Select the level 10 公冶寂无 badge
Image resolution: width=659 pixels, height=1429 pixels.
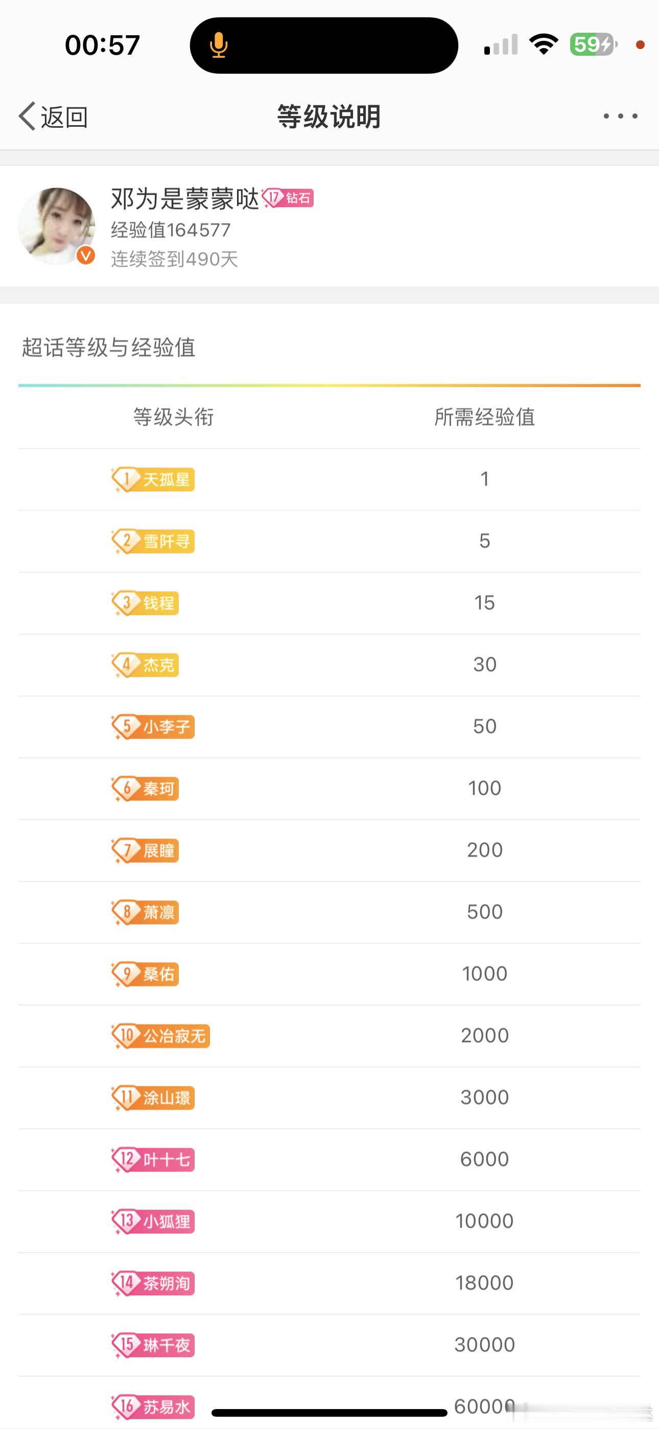(161, 1035)
